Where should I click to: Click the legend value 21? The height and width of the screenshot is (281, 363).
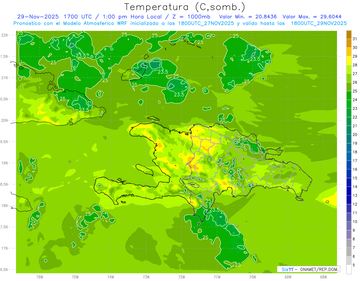pyautogui.click(x=355, y=126)
